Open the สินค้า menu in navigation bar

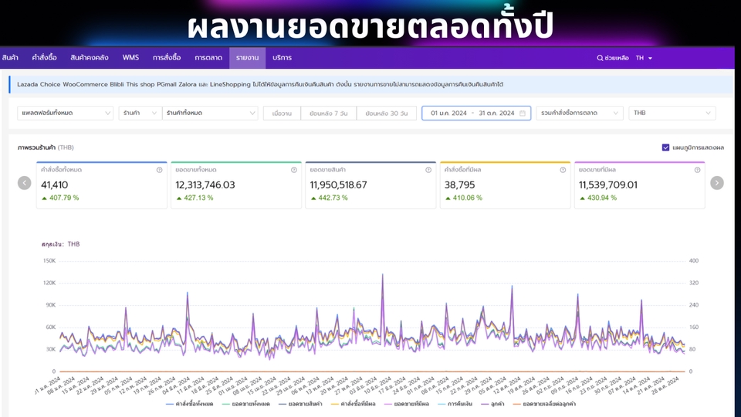pos(10,58)
